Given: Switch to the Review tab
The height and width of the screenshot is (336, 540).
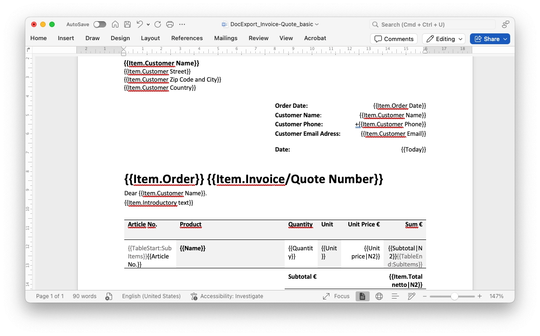Looking at the screenshot, I should (258, 38).
